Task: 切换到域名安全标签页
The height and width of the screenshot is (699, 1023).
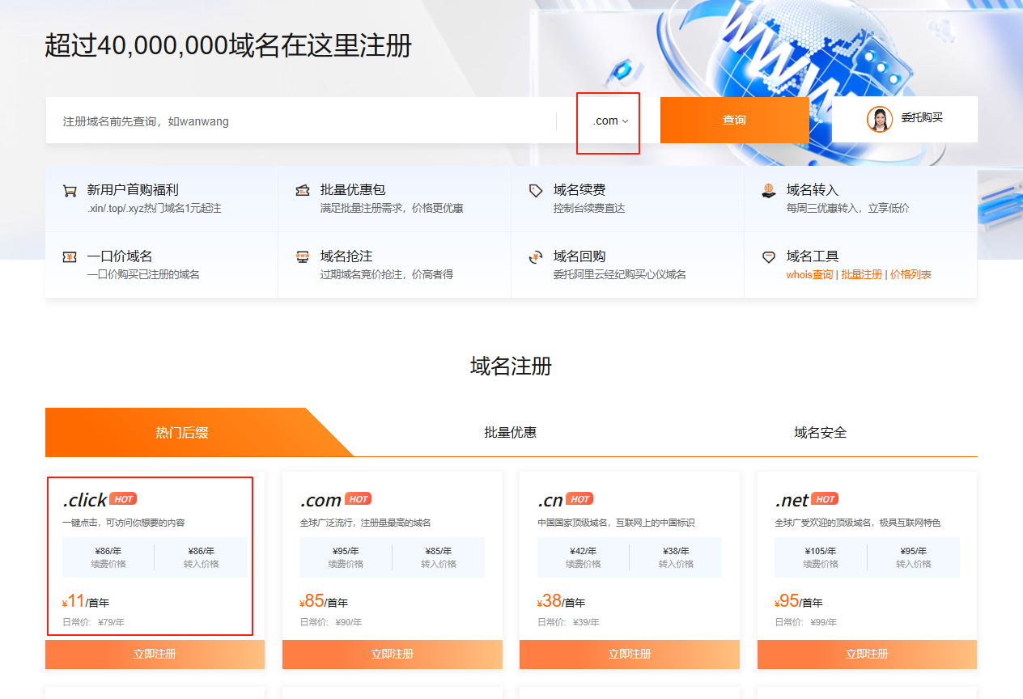Action: [821, 432]
